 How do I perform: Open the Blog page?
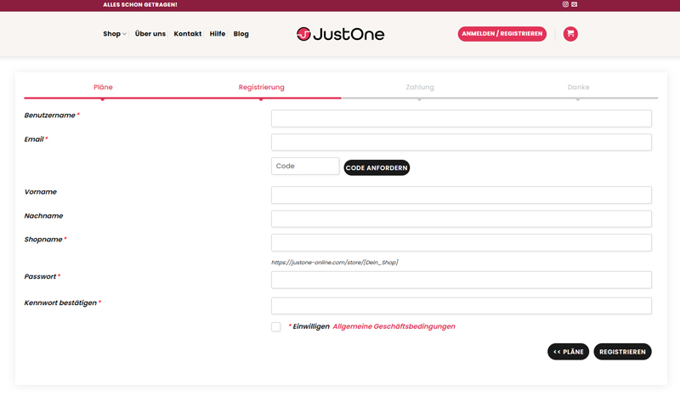point(241,34)
